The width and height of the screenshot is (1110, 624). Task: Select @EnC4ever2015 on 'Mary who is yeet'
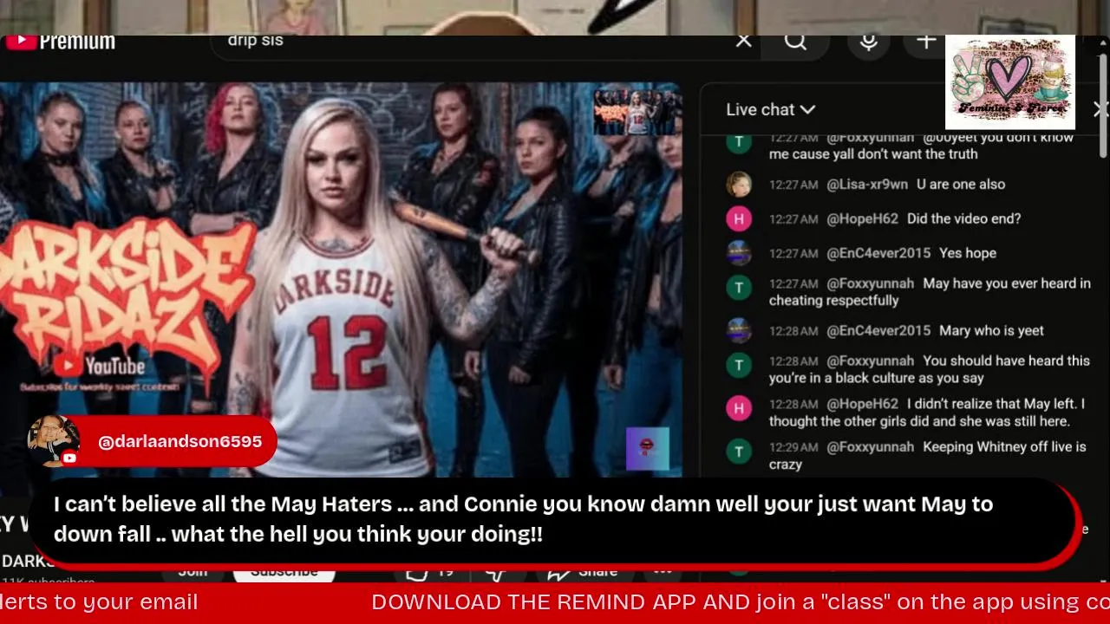[x=878, y=330]
